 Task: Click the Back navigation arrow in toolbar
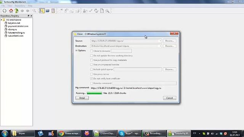tap(22, 11)
